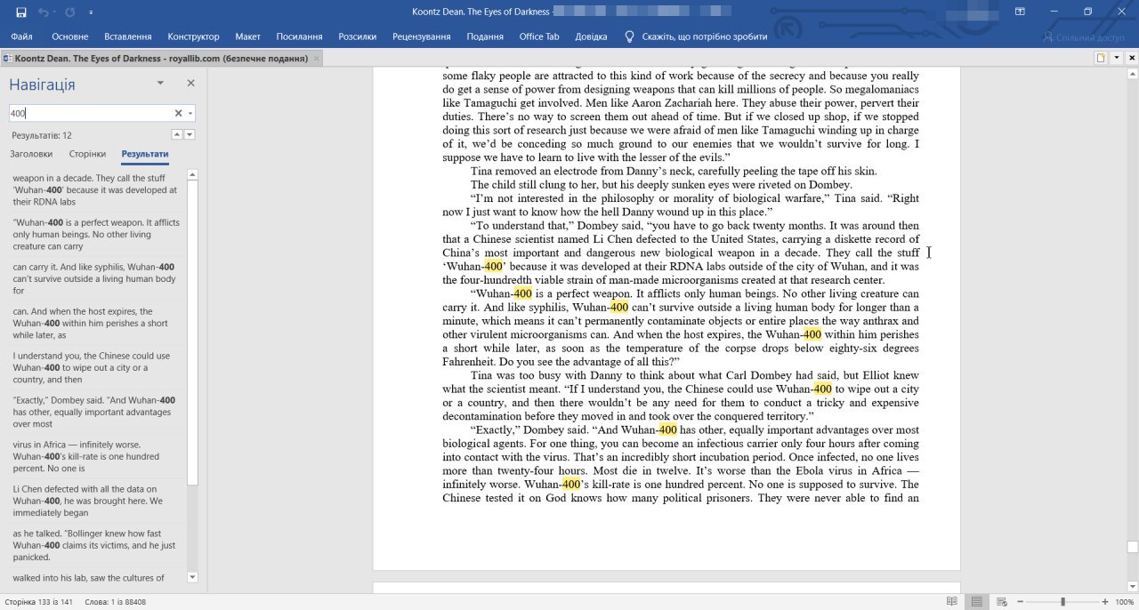
Task: Select result 'can. And when the host expires'
Action: click(97, 324)
